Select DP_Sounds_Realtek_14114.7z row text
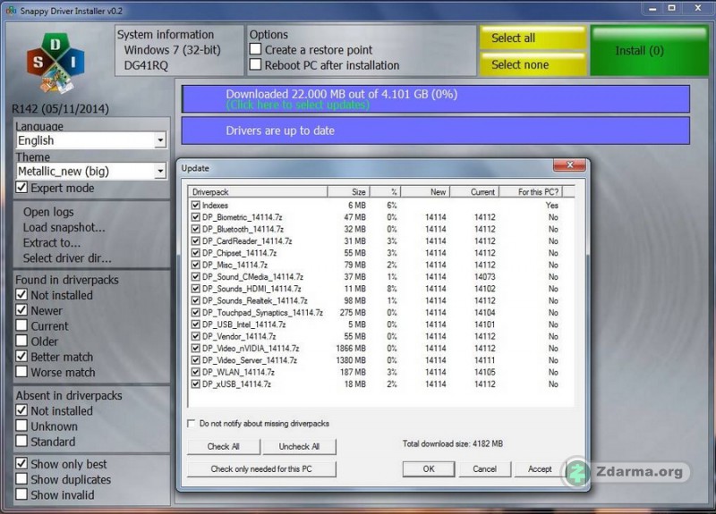 tap(255, 300)
